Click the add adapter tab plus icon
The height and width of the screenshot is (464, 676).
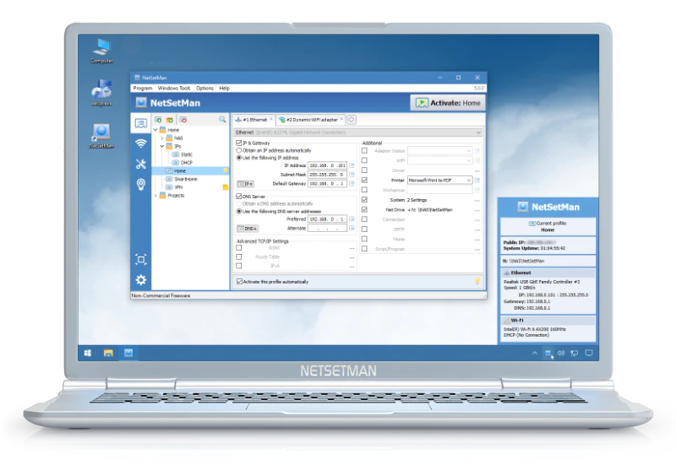click(352, 120)
